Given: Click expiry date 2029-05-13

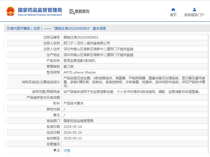Looking at the screenshot, I should pyautogui.click(x=73, y=138).
